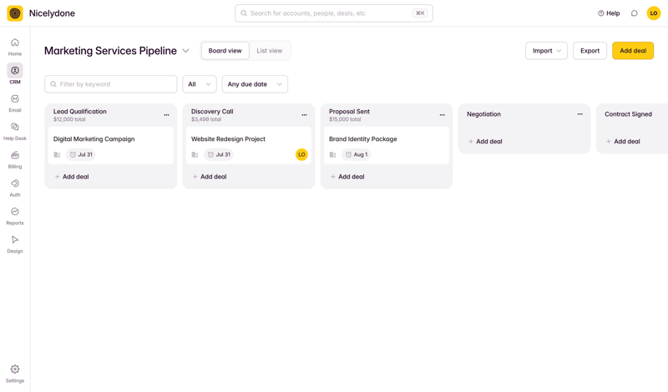Screen dimensions: 668x392
Task: Switch to List view tab
Action: [269, 51]
